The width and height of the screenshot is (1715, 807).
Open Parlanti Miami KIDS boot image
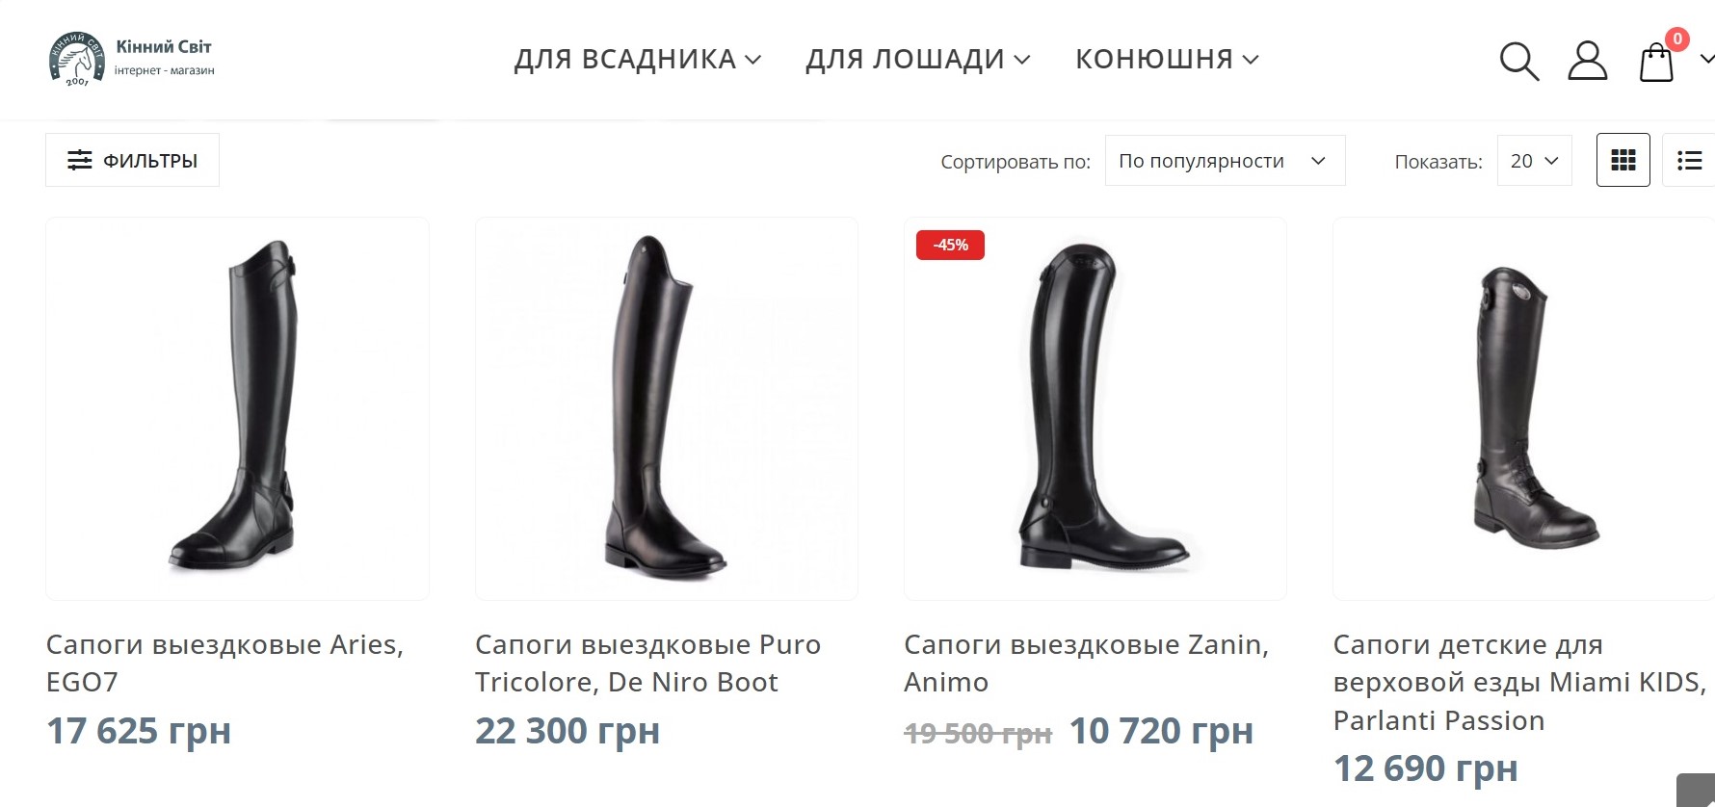1523,408
